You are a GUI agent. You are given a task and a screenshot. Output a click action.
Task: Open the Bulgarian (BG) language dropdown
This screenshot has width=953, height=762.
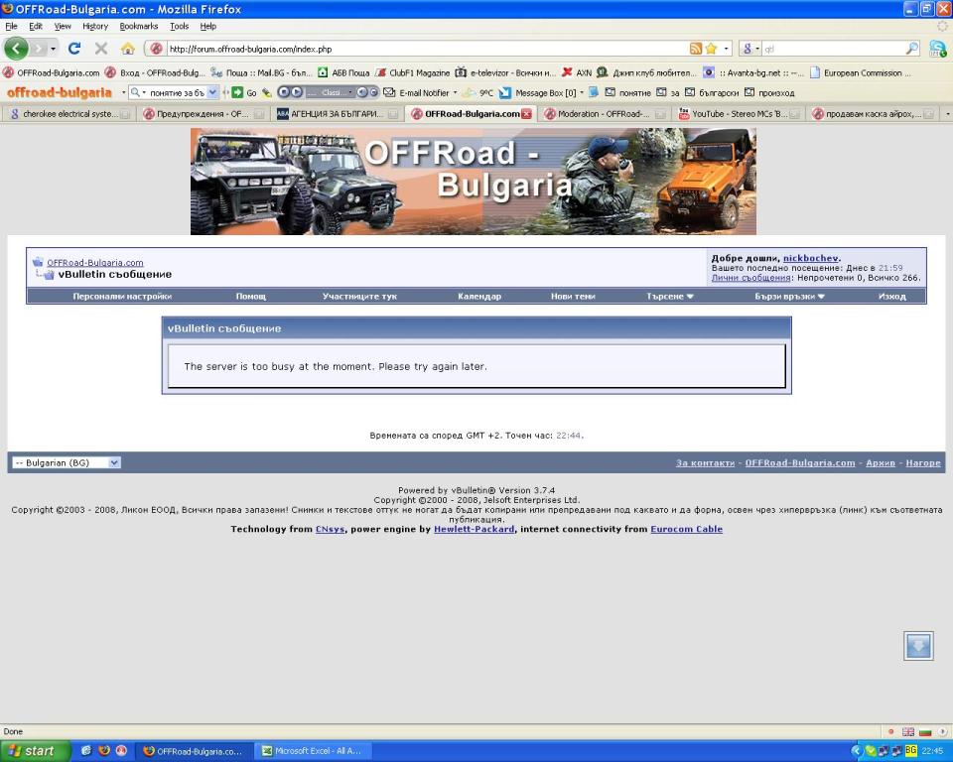pyautogui.click(x=67, y=463)
